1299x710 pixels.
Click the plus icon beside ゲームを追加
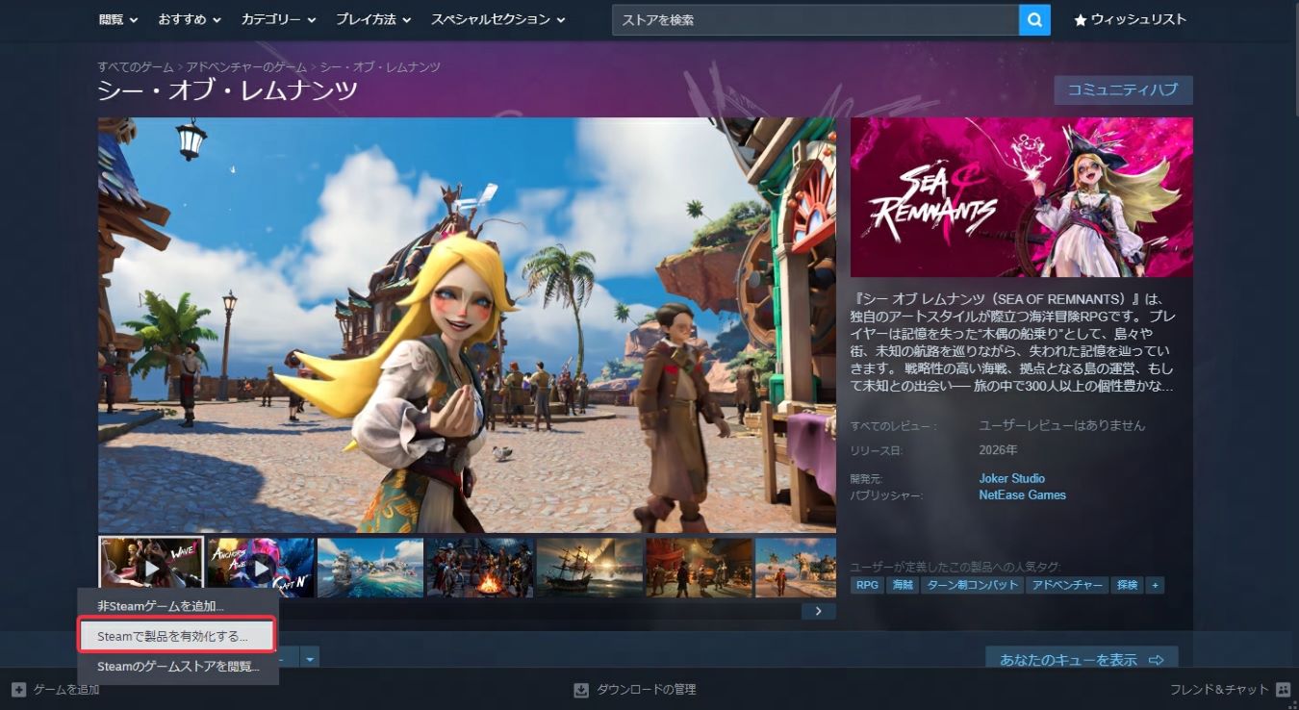click(18, 690)
